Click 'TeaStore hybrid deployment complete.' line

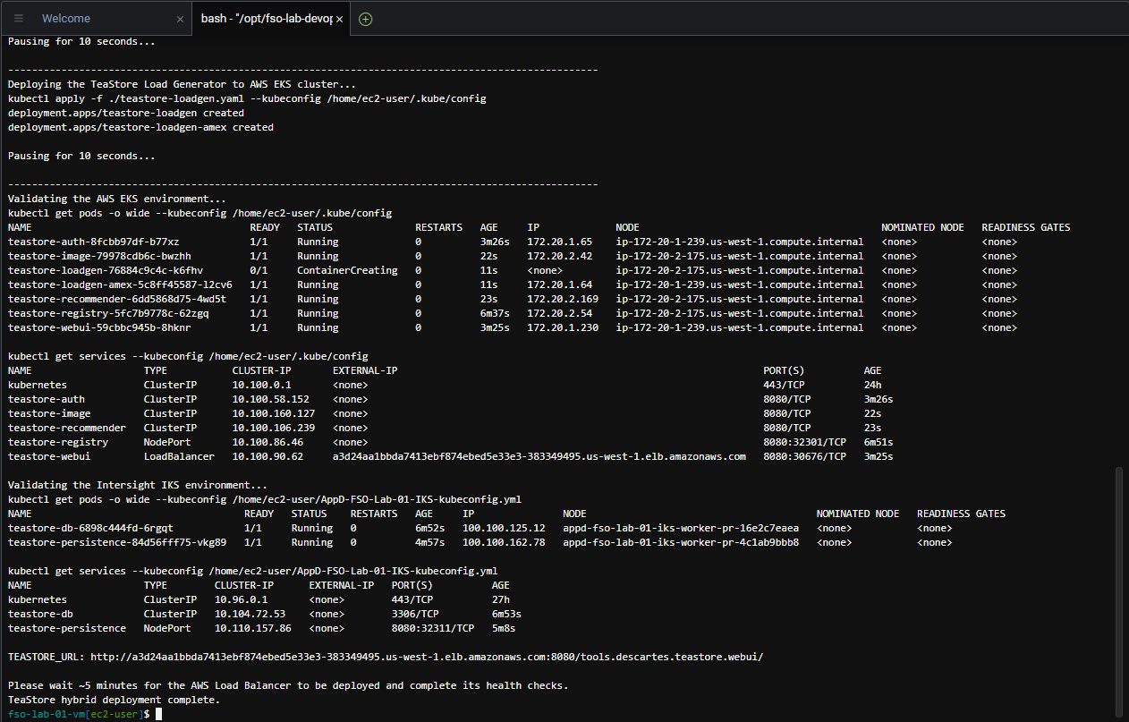click(114, 700)
